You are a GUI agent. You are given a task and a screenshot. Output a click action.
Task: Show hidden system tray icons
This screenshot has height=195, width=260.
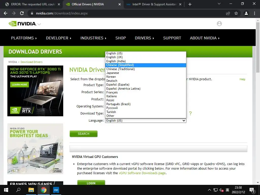pos(209,190)
